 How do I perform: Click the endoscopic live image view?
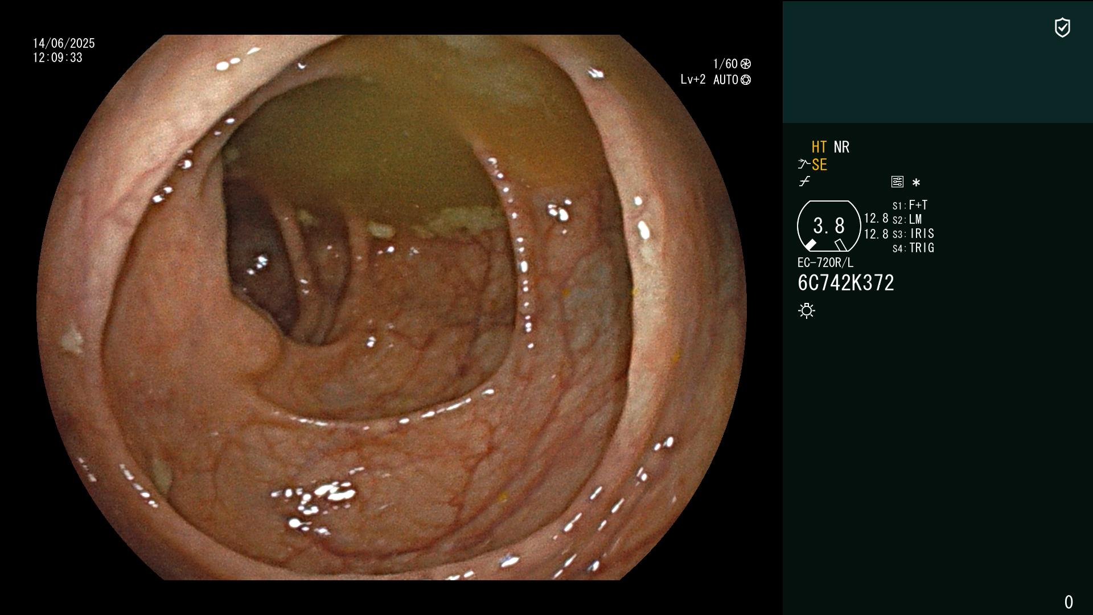point(392,307)
